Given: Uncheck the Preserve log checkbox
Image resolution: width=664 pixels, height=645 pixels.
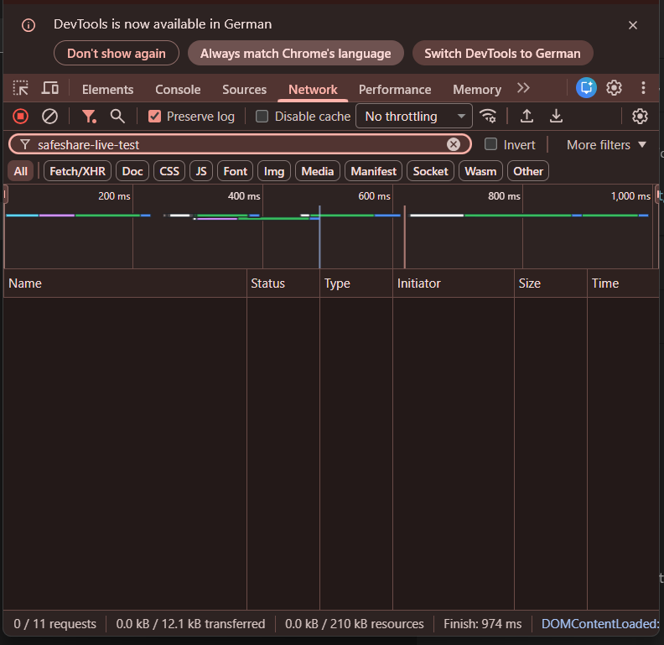Looking at the screenshot, I should [154, 116].
